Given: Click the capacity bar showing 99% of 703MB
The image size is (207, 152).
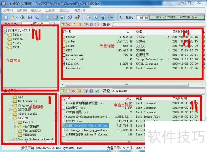Looking at the screenshot, I should pyautogui.click(x=177, y=17).
